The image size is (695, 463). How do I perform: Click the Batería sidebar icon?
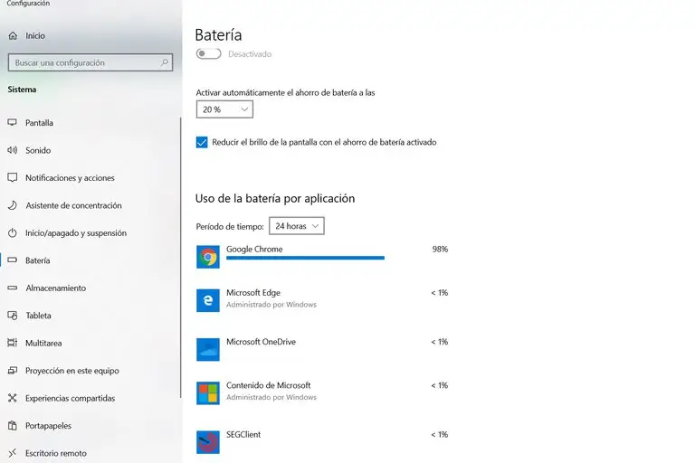(x=13, y=260)
